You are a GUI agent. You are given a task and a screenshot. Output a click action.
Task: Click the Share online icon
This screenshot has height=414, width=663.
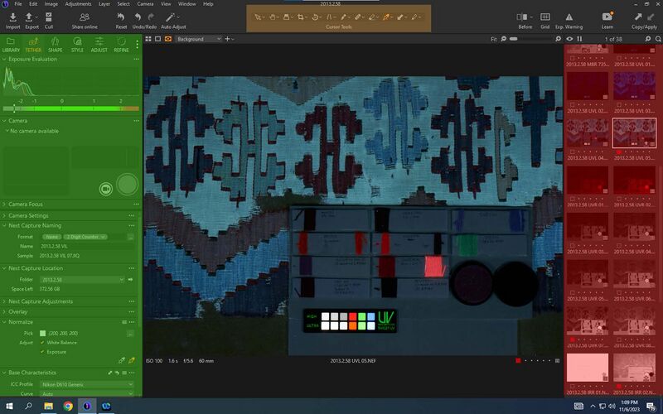pos(85,17)
